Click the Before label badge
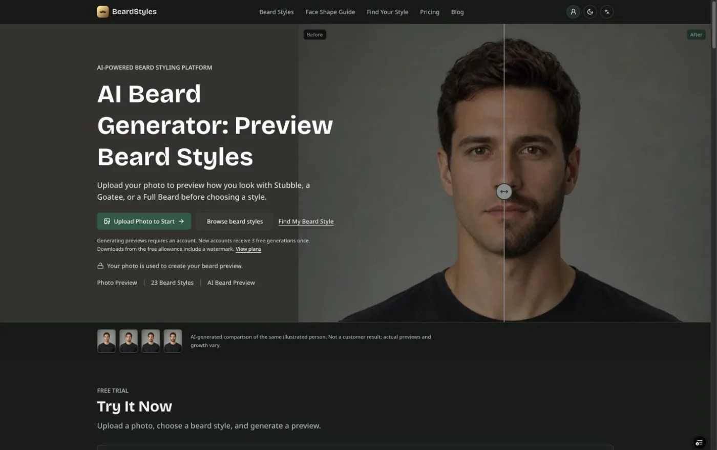The width and height of the screenshot is (717, 450). (x=315, y=35)
